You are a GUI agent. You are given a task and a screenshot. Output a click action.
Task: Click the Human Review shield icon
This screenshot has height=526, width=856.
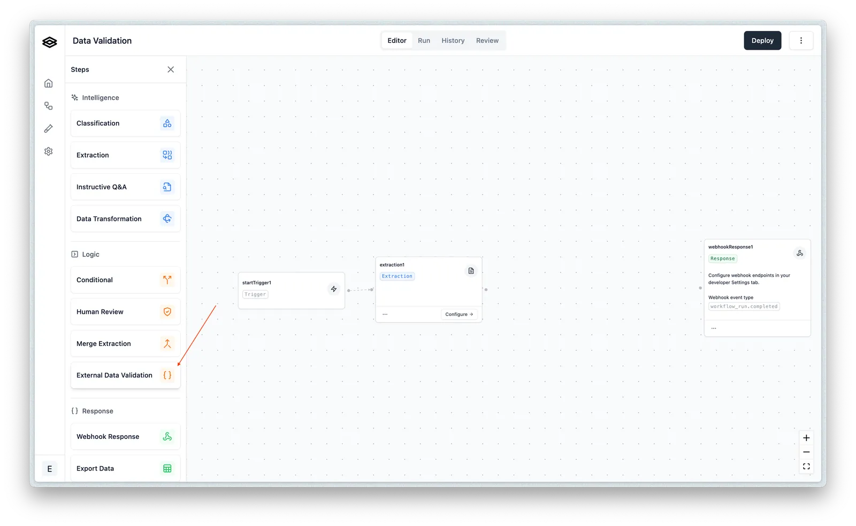pyautogui.click(x=167, y=312)
